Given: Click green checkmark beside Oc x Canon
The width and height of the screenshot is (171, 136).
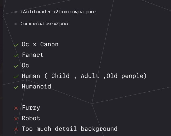Looking at the screenshot, I should (x=16, y=45).
